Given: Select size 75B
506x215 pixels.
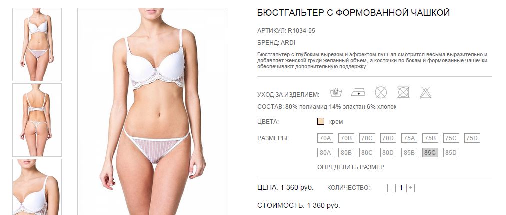Looking at the screenshot, I should (x=430, y=138).
